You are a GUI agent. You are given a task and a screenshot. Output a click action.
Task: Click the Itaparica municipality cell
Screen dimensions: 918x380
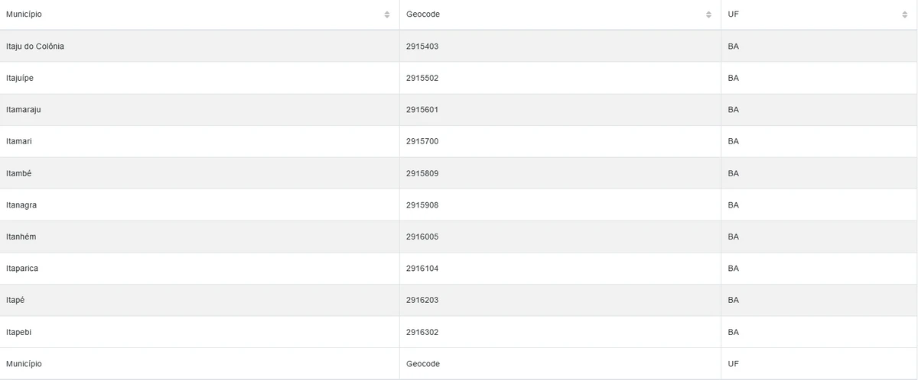(x=21, y=269)
